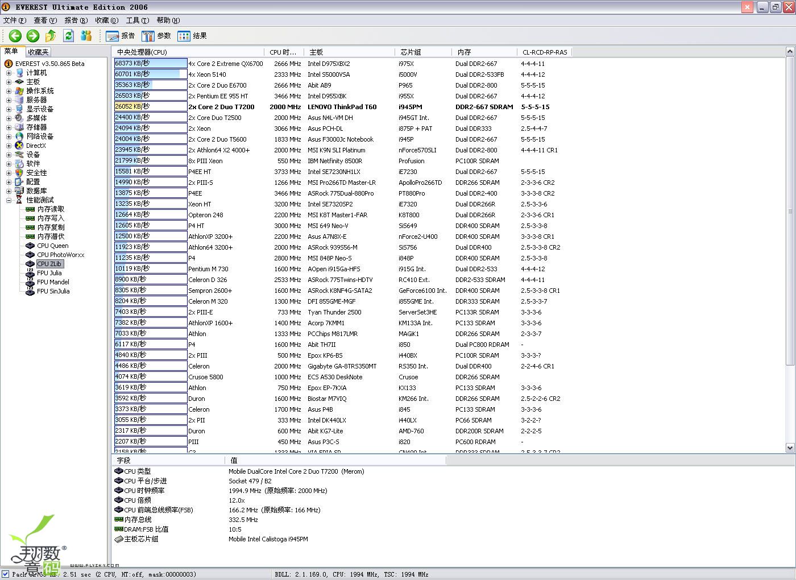
Task: Click the 参数 parameters toolbar button
Action: tap(156, 36)
